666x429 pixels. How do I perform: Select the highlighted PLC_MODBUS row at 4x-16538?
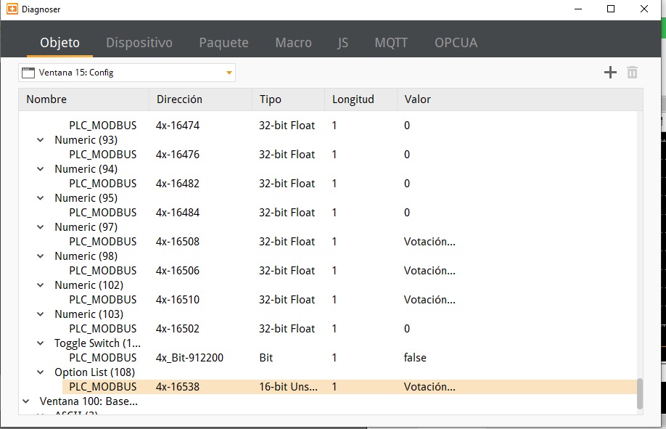click(x=350, y=386)
